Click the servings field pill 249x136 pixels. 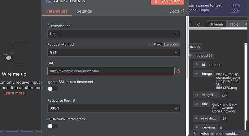[205, 127]
